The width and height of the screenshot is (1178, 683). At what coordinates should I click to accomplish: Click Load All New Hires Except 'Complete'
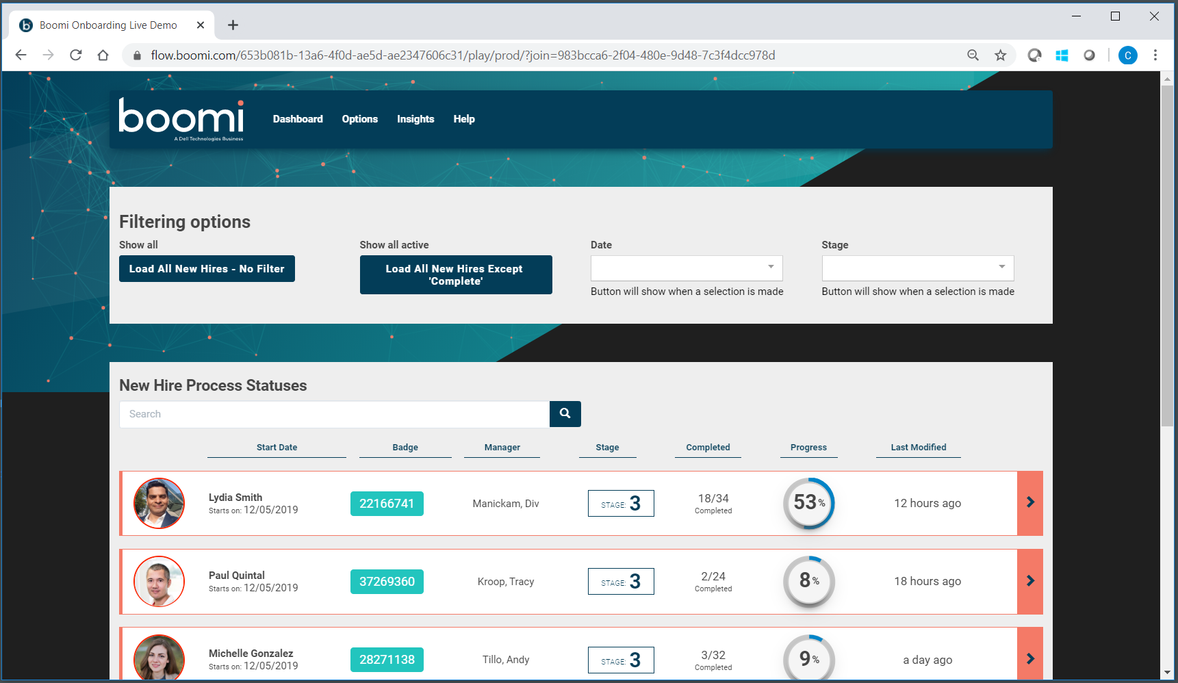tap(455, 274)
